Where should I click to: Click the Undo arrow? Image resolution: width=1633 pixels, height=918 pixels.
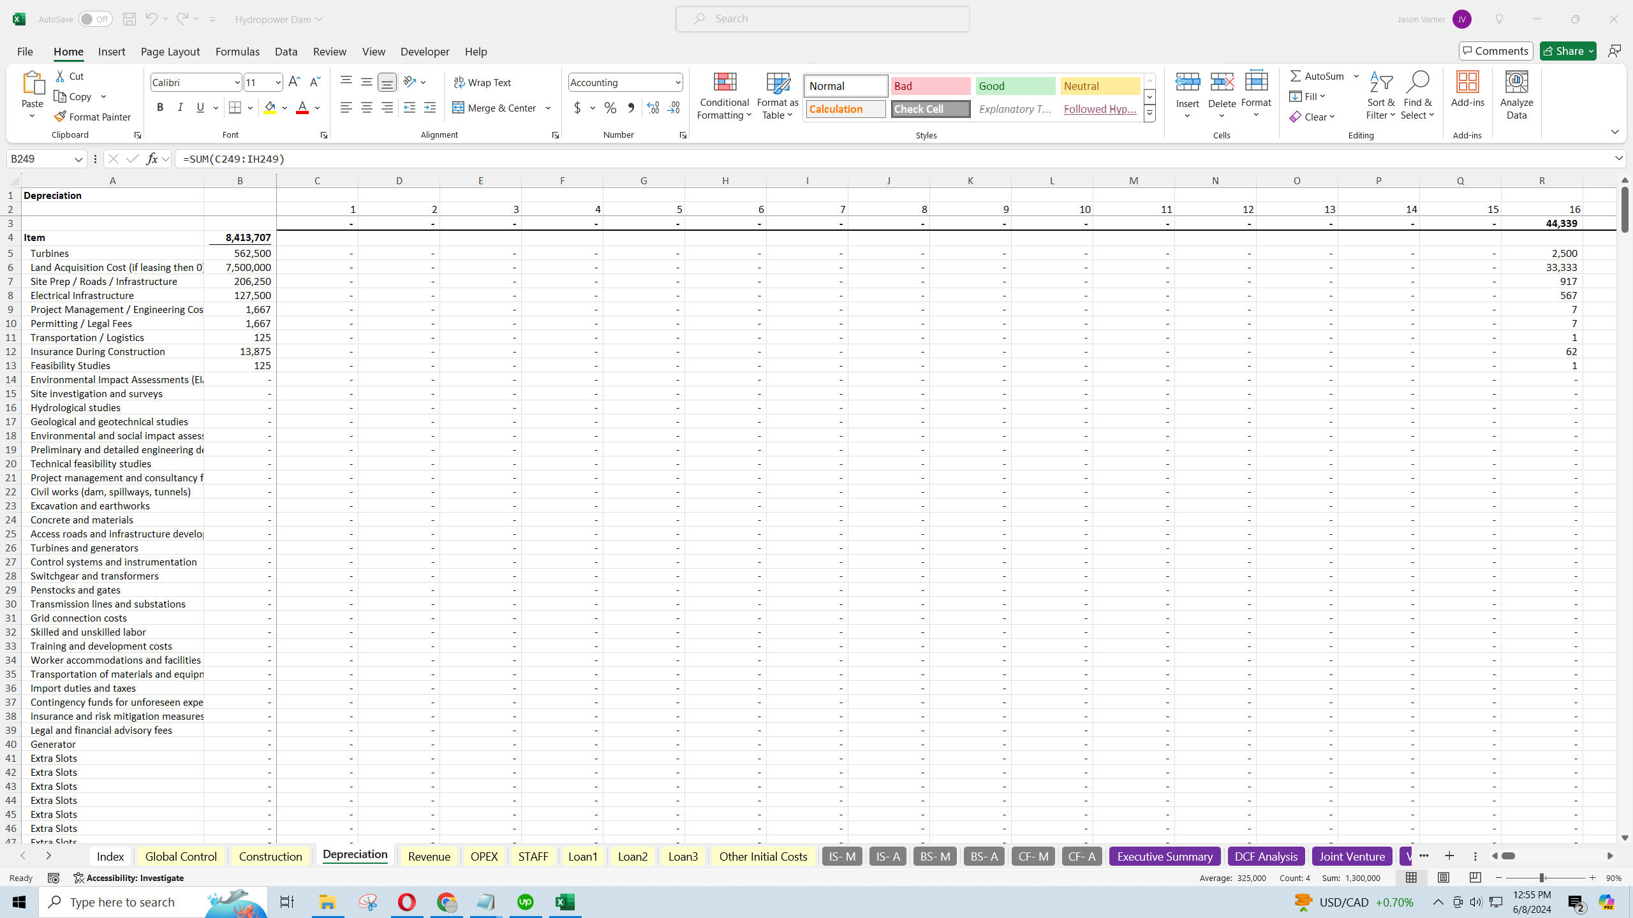point(151,19)
